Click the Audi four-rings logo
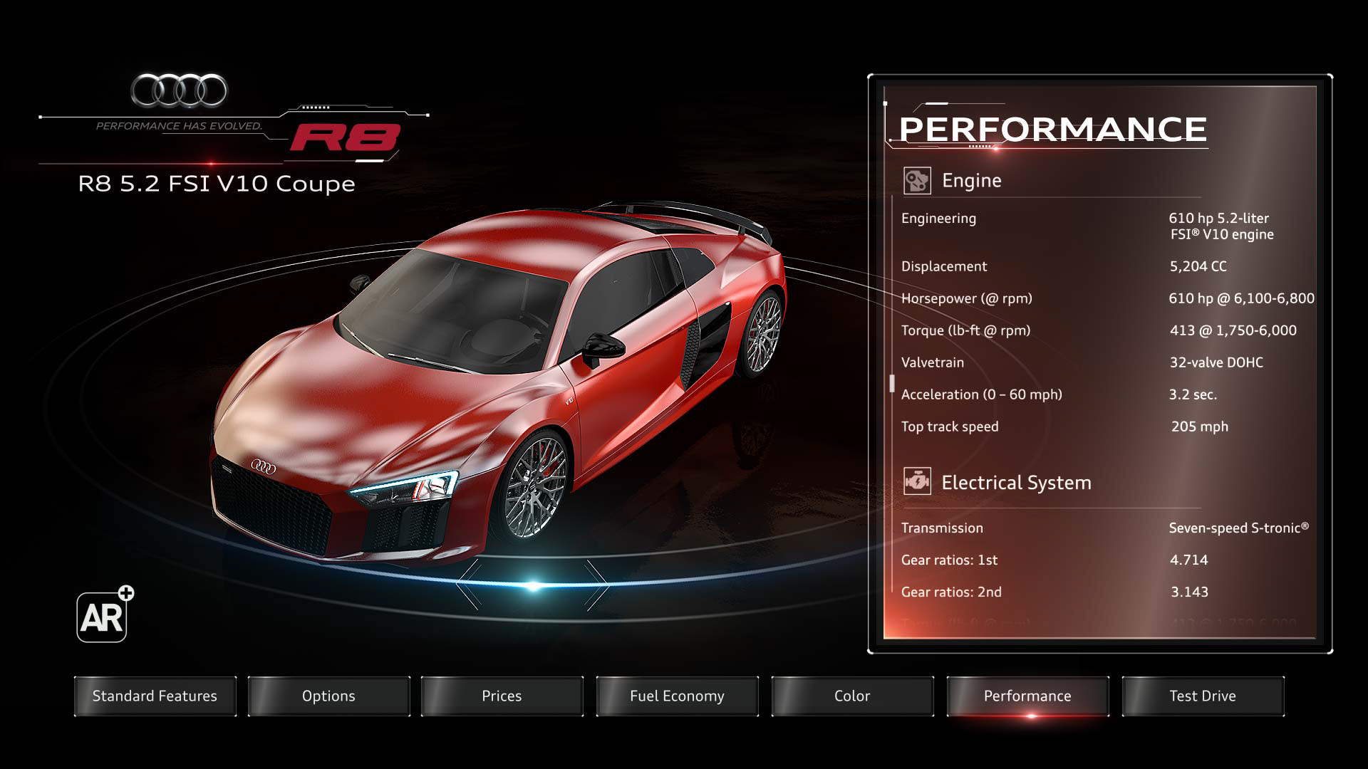The width and height of the screenshot is (1368, 769). click(x=179, y=90)
